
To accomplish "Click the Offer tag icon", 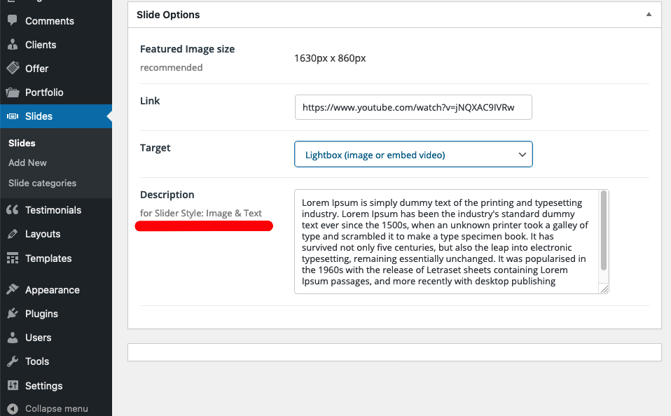I will [x=13, y=68].
